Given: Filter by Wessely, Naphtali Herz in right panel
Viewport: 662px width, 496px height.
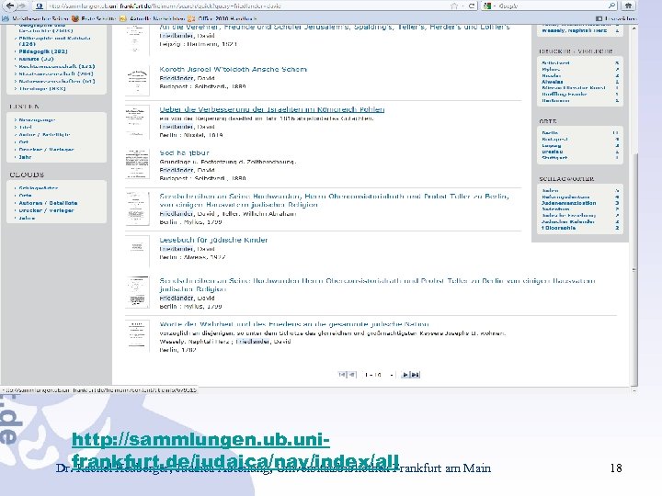Looking at the screenshot, I should coord(574,30).
